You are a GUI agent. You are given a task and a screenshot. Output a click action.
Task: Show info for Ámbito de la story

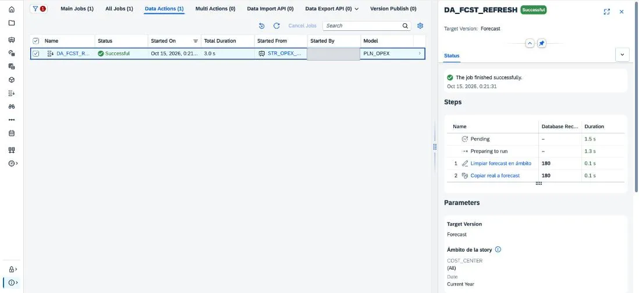pos(498,249)
